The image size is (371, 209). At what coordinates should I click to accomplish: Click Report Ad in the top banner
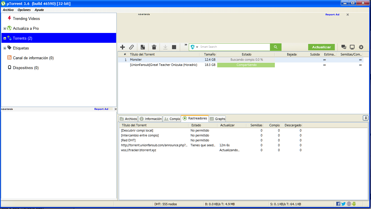(x=332, y=14)
